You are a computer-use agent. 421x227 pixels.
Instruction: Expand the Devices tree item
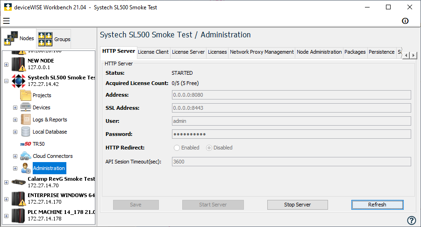pos(15,107)
